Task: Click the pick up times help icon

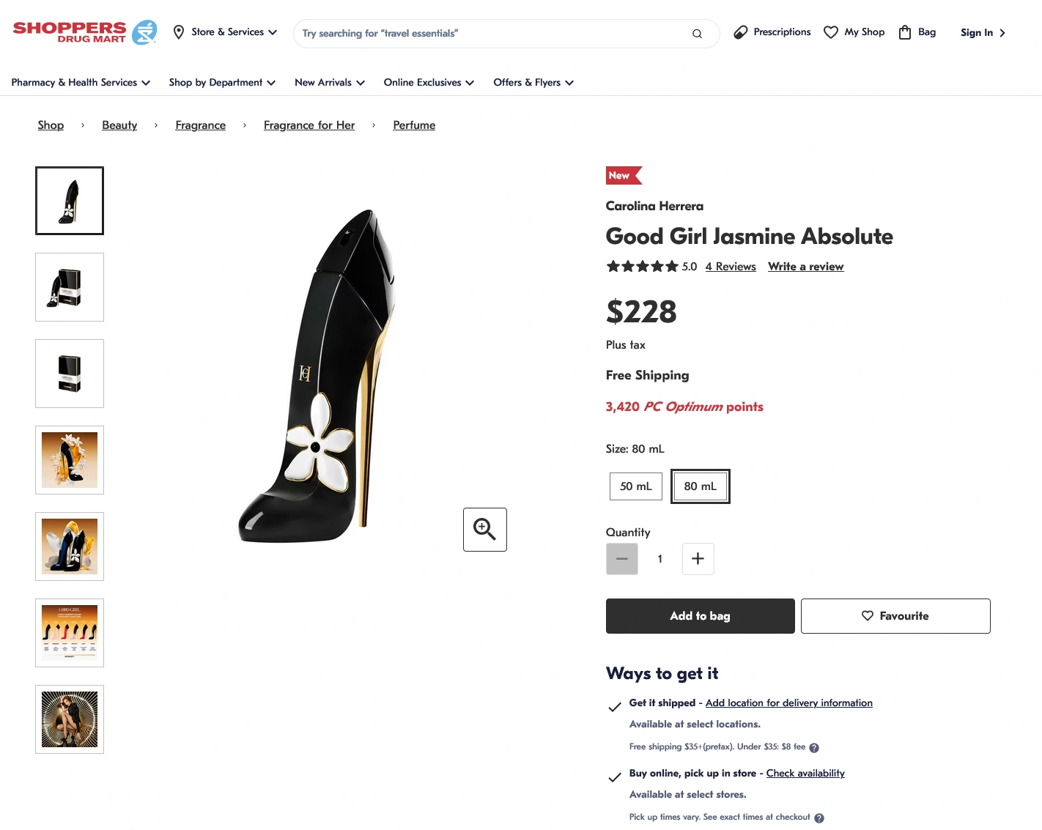Action: point(819,818)
